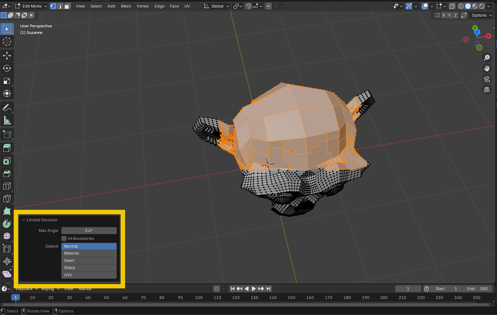Activate the 3D Cursor tool
This screenshot has width=497, height=315.
(7, 41)
